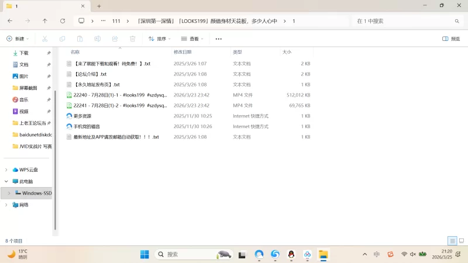Click the Paste clipboard icon
This screenshot has width=468, height=263.
(80, 39)
